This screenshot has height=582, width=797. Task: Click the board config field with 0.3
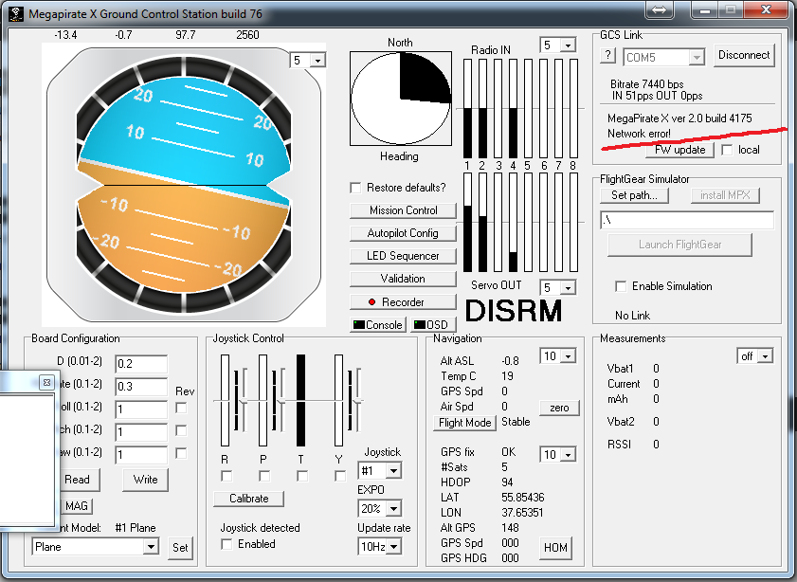(x=141, y=387)
